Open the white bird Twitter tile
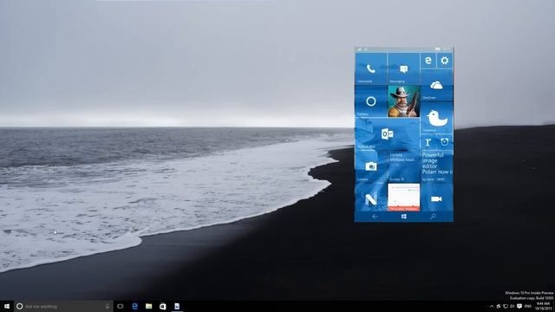Image resolution: width=555 pixels, height=312 pixels. point(437,118)
